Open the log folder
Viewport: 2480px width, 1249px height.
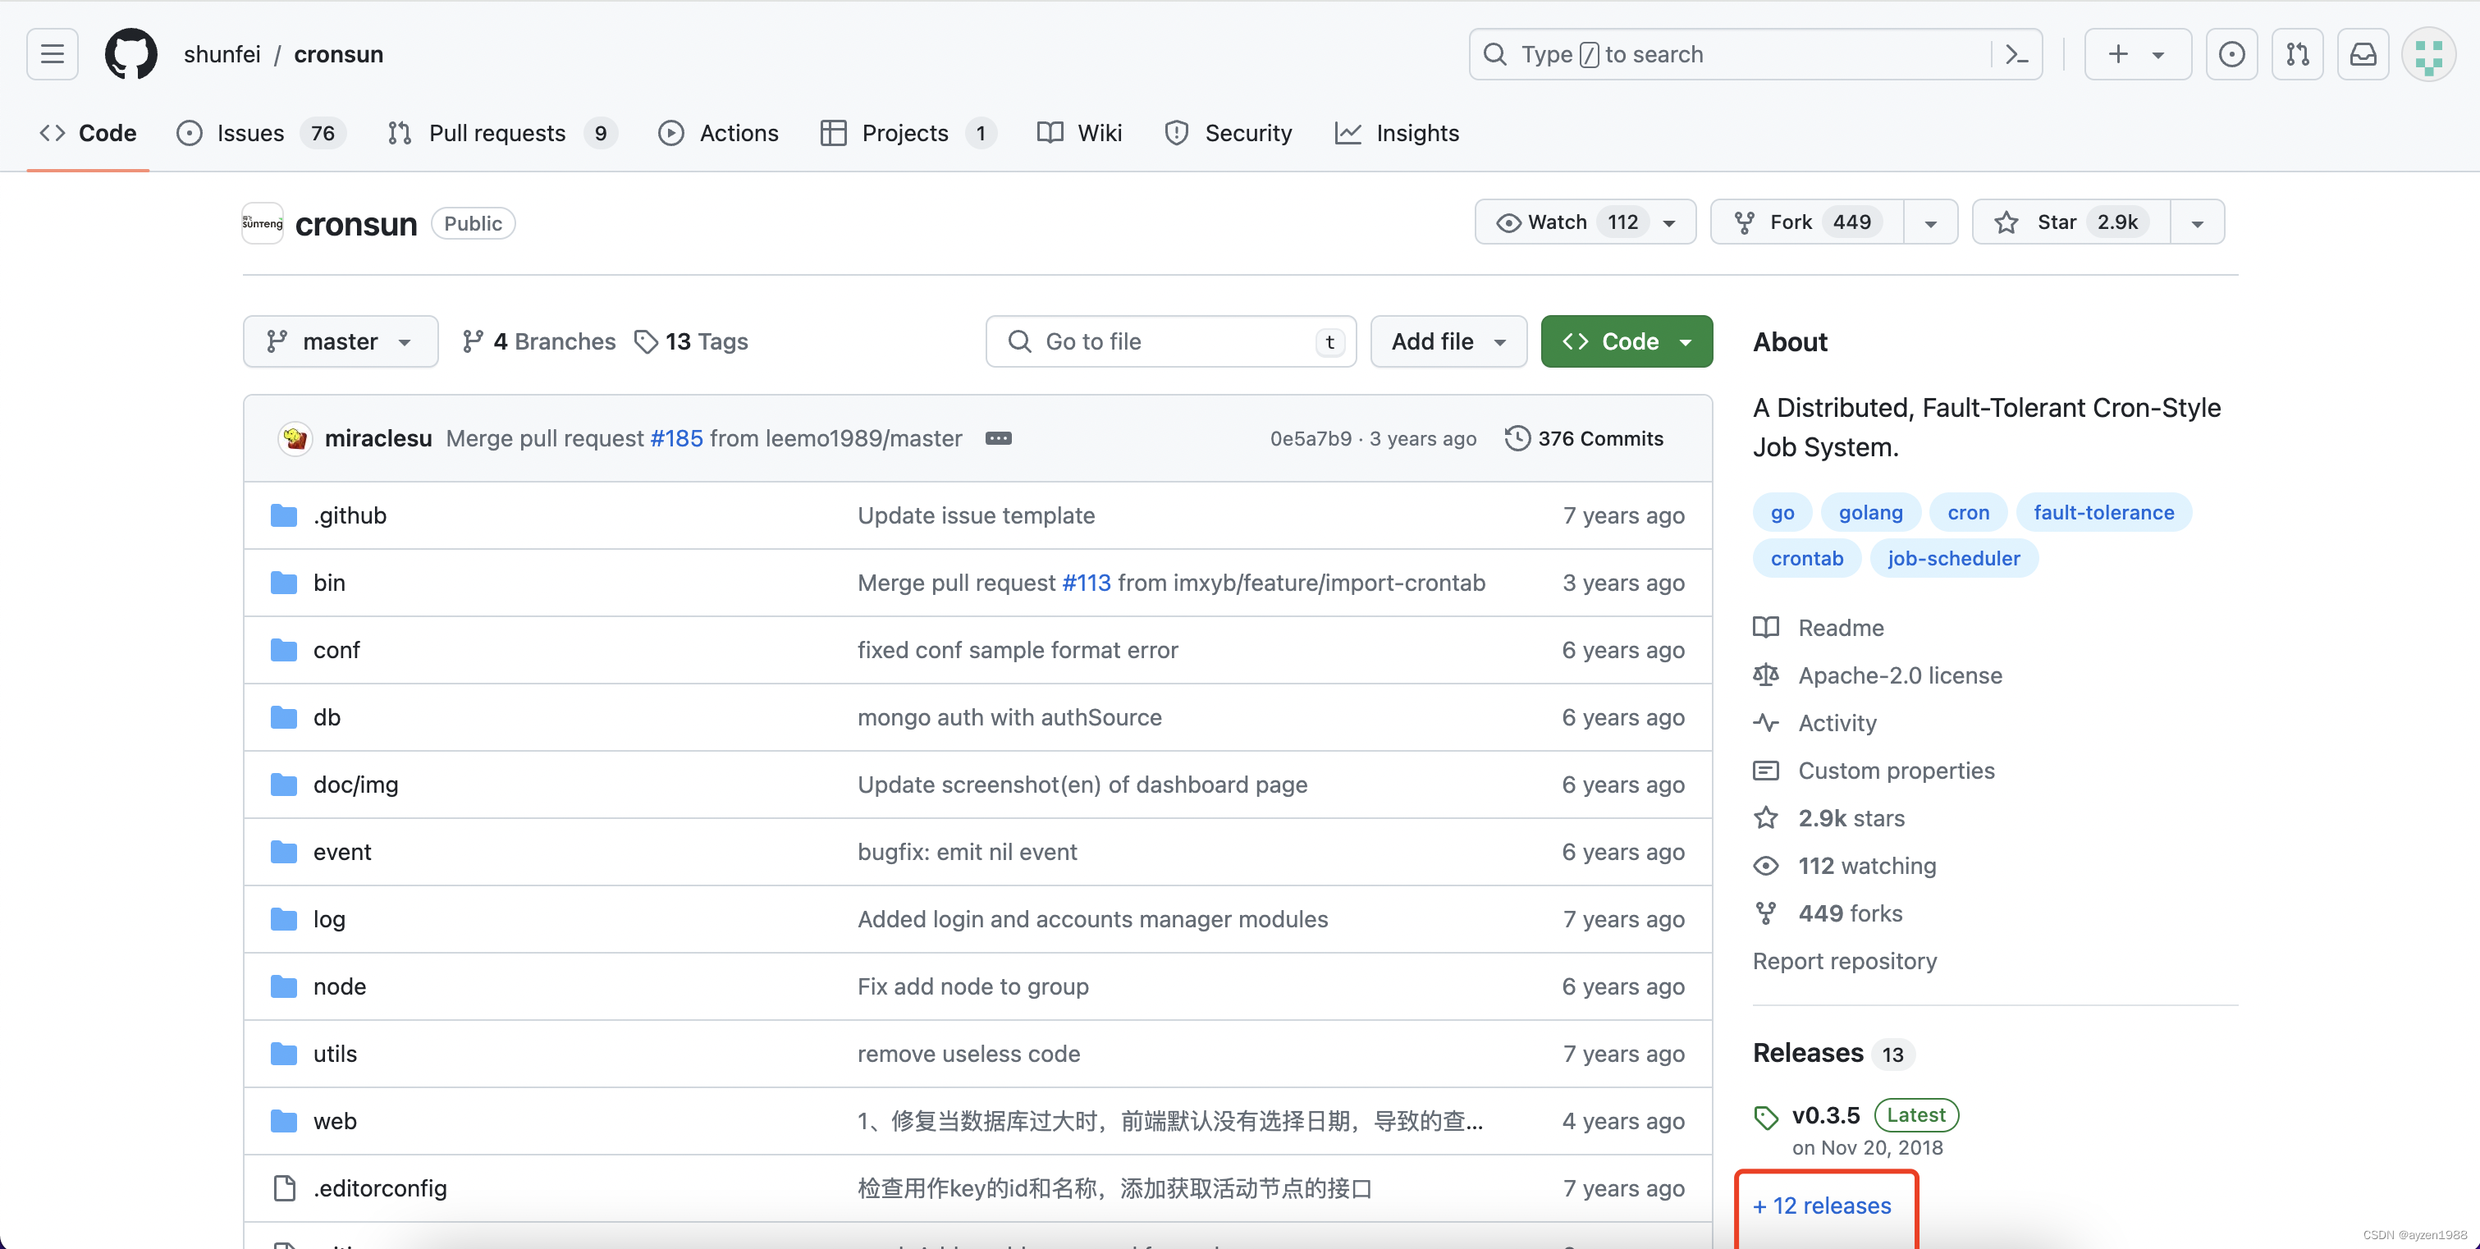[329, 920]
